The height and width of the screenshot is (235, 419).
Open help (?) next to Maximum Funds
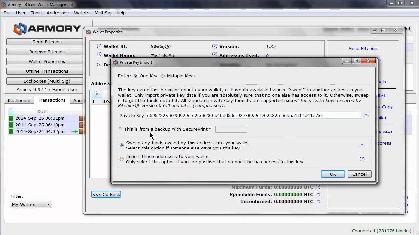pos(318,187)
